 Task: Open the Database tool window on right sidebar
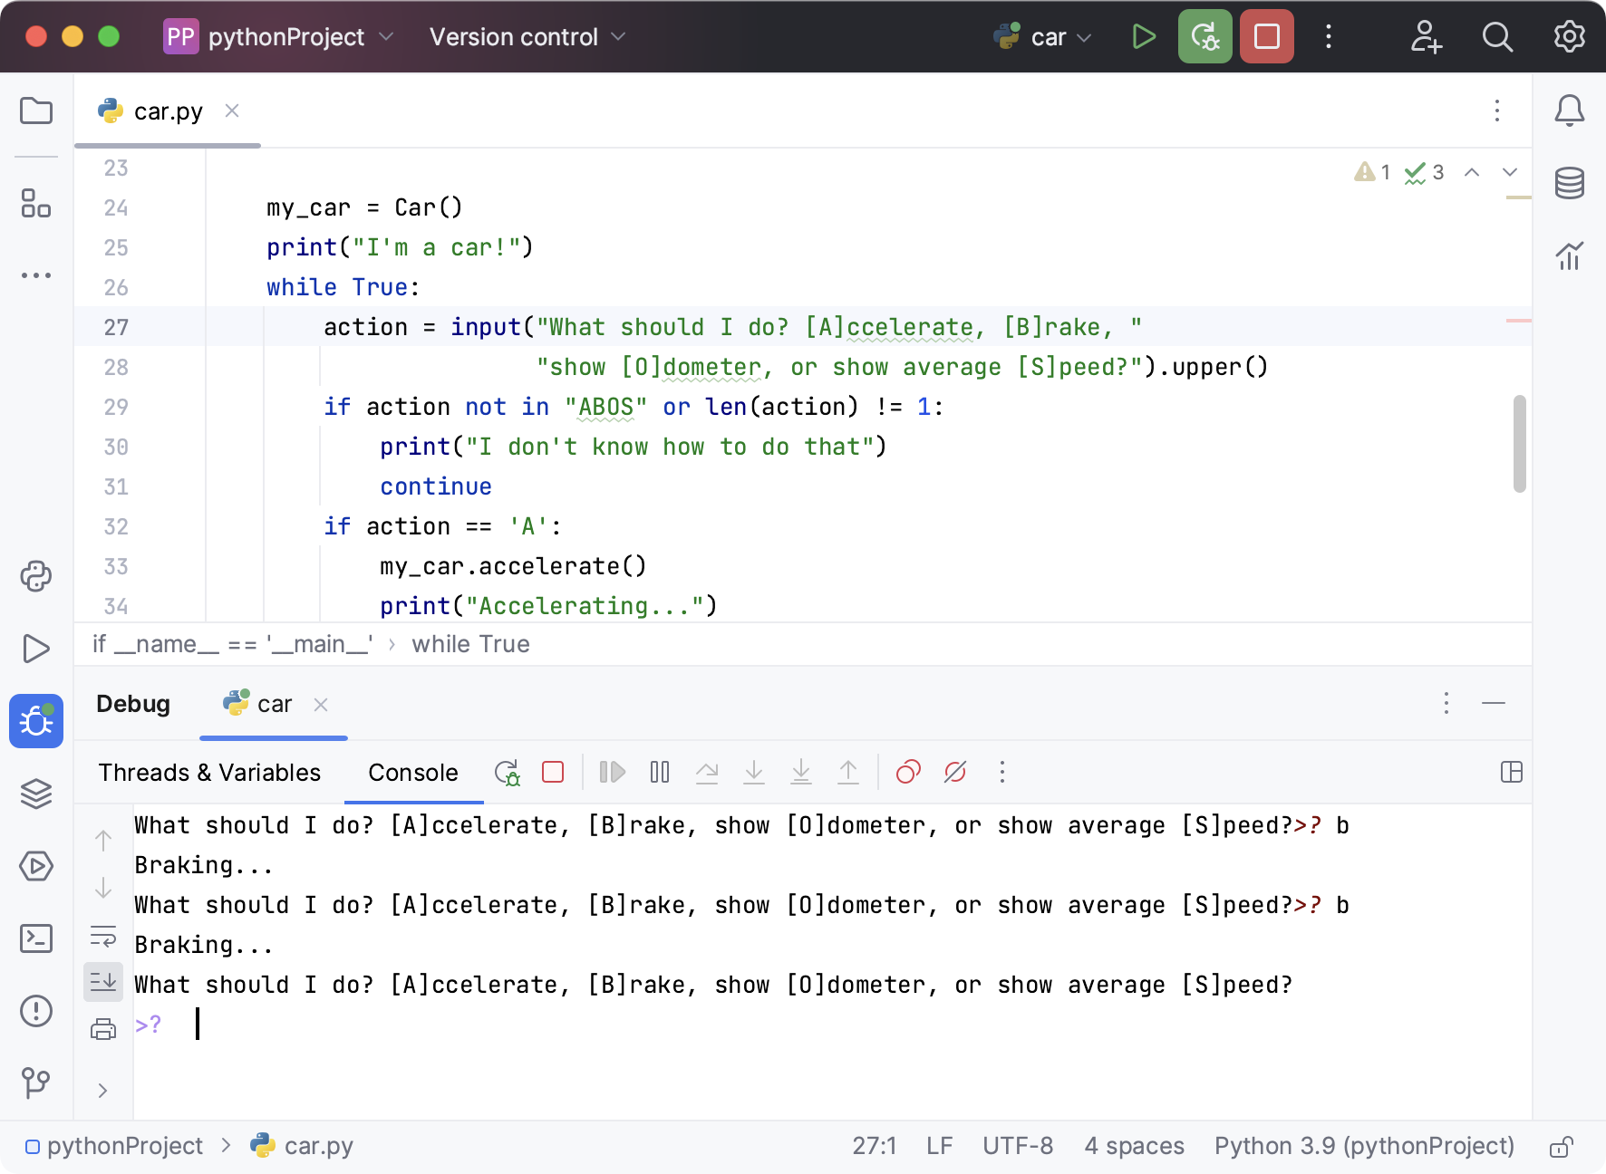1572,183
